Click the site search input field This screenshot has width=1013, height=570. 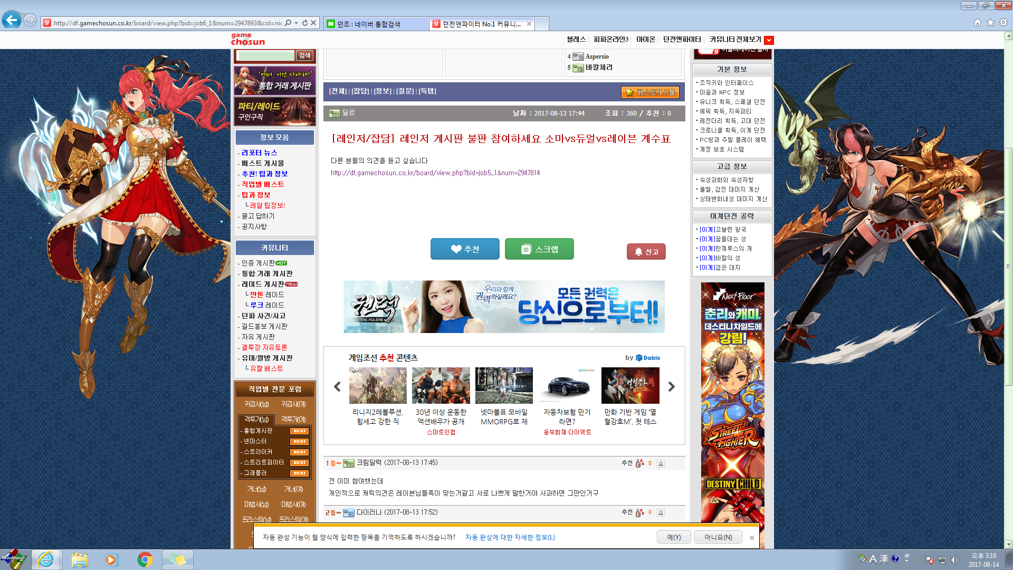coord(265,55)
